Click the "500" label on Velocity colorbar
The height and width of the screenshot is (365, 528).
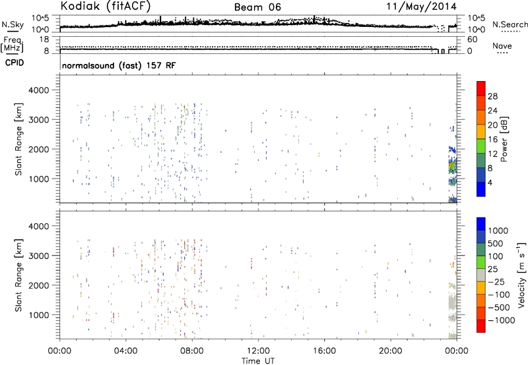click(x=496, y=244)
